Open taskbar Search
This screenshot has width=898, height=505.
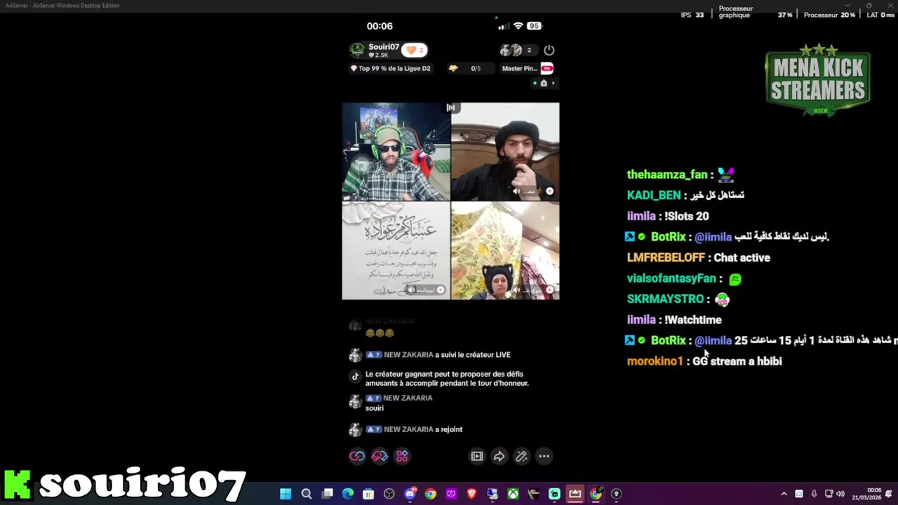[307, 494]
